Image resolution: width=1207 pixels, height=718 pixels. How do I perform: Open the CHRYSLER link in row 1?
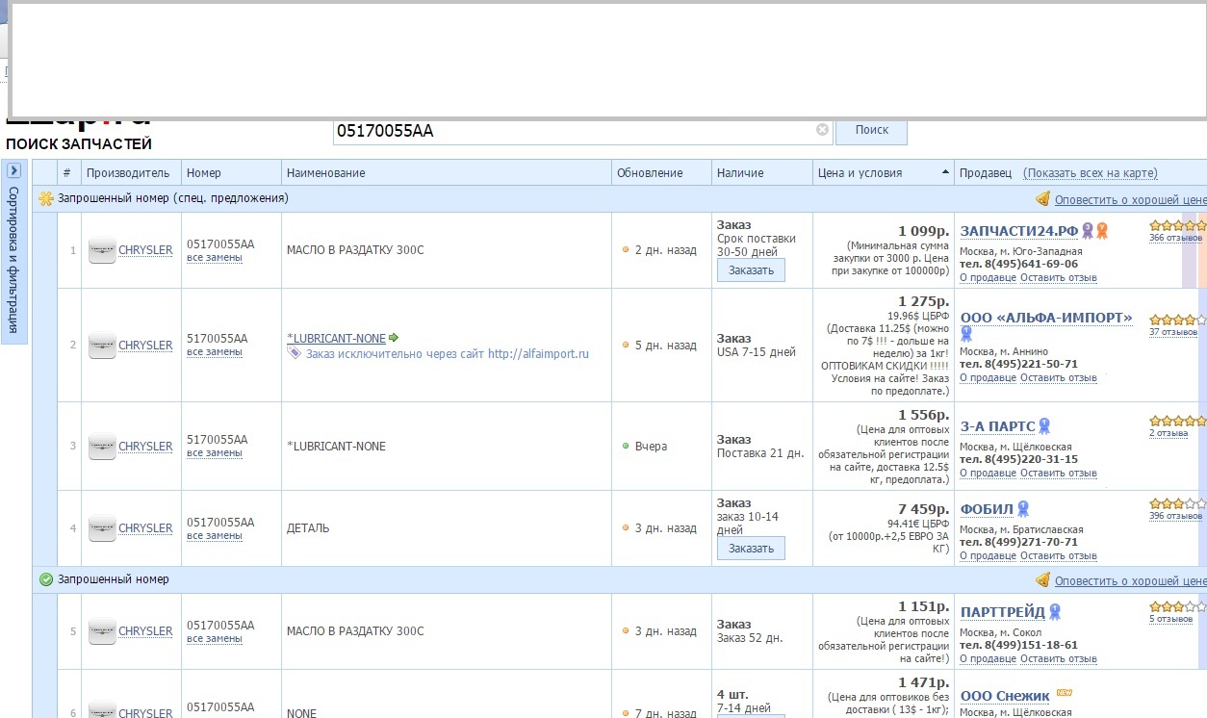pos(145,250)
